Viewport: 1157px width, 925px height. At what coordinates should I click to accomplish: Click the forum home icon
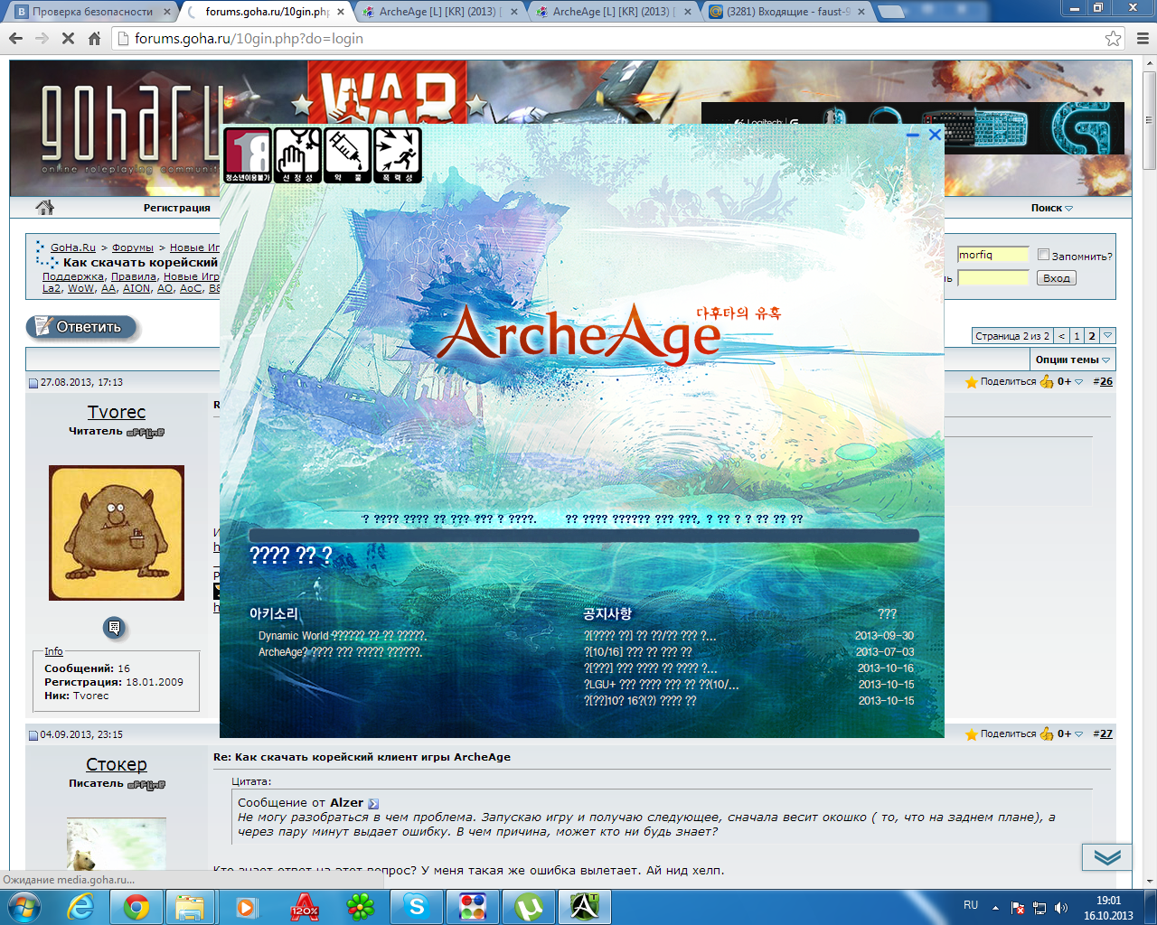(x=44, y=208)
